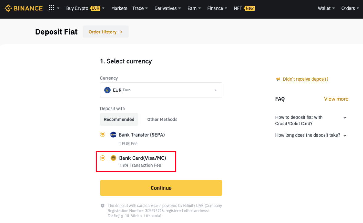Open Trade menu
This screenshot has width=363, height=223.
coord(138,8)
